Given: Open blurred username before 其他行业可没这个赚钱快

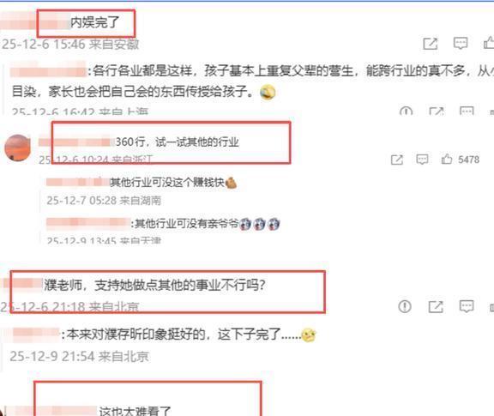Looking at the screenshot, I should [78, 182].
